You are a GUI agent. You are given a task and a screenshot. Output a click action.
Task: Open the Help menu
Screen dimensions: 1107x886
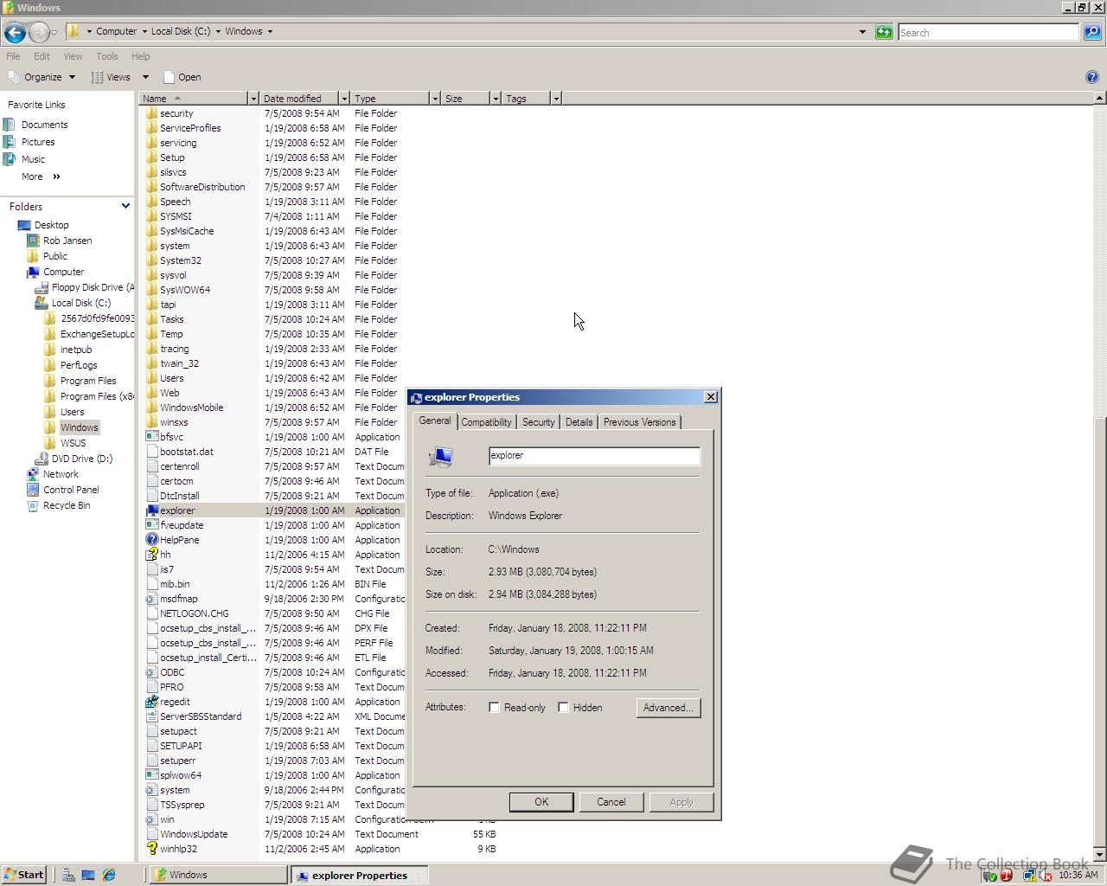tap(141, 56)
